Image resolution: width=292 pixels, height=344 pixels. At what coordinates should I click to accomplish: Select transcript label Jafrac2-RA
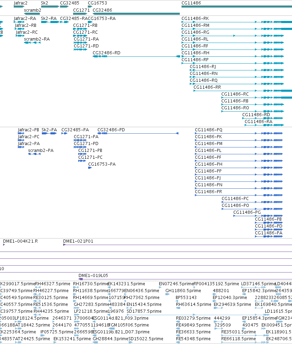coord(25,19)
